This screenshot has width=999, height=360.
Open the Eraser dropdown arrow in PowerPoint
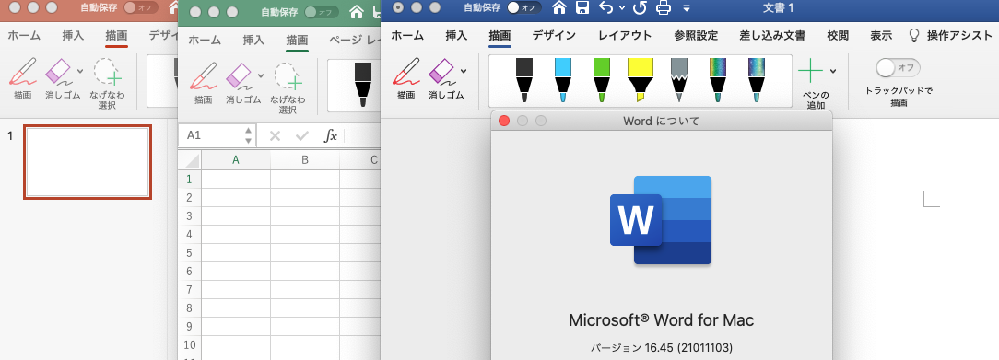click(80, 71)
